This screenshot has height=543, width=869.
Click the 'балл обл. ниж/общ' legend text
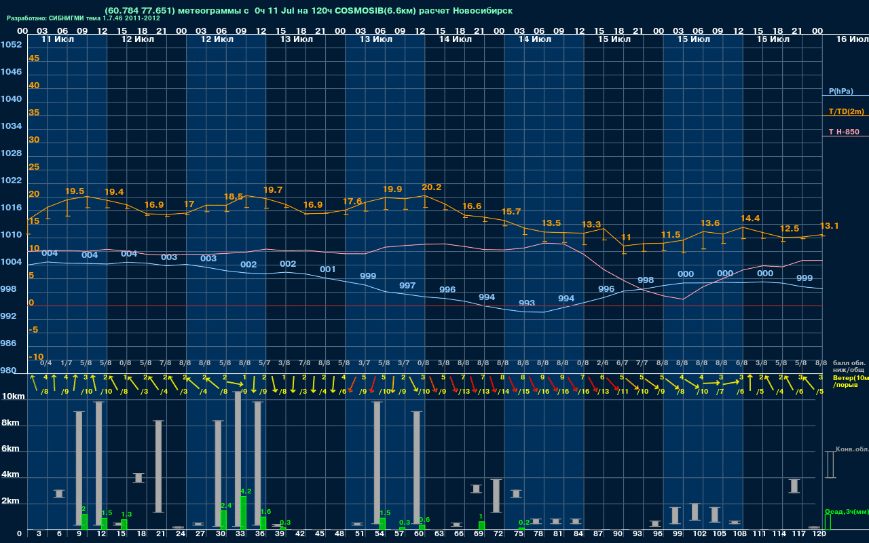pos(849,367)
